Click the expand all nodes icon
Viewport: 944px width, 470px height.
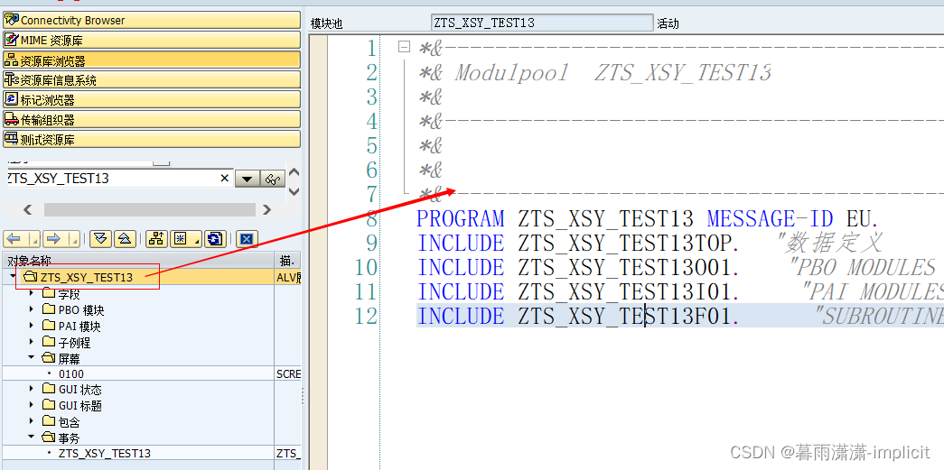pyautogui.click(x=100, y=239)
